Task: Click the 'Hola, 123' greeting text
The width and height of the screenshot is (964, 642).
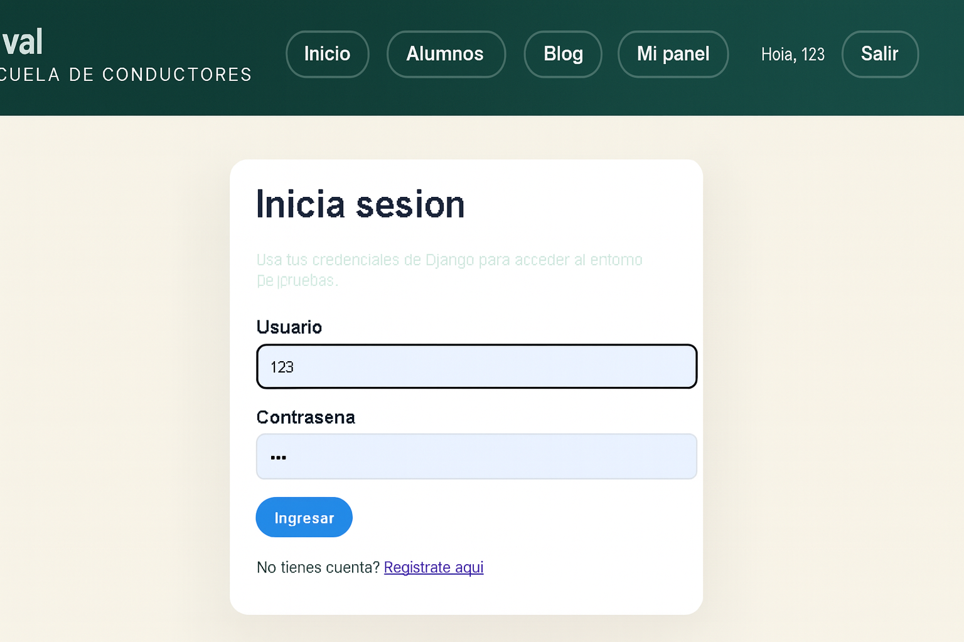Action: tap(792, 55)
